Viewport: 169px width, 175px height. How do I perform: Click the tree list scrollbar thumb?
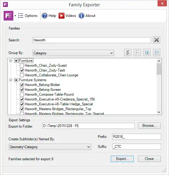click(159, 69)
